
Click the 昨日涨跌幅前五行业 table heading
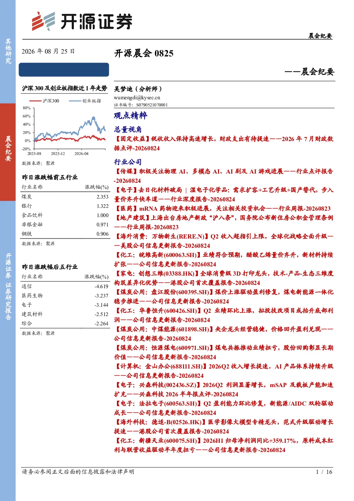point(50,177)
